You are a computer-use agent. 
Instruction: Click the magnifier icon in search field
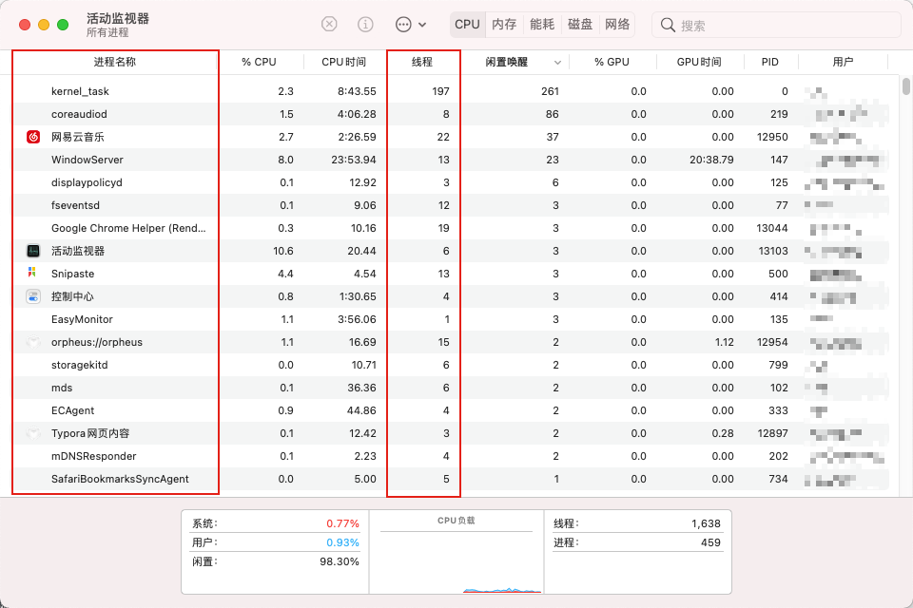(668, 25)
